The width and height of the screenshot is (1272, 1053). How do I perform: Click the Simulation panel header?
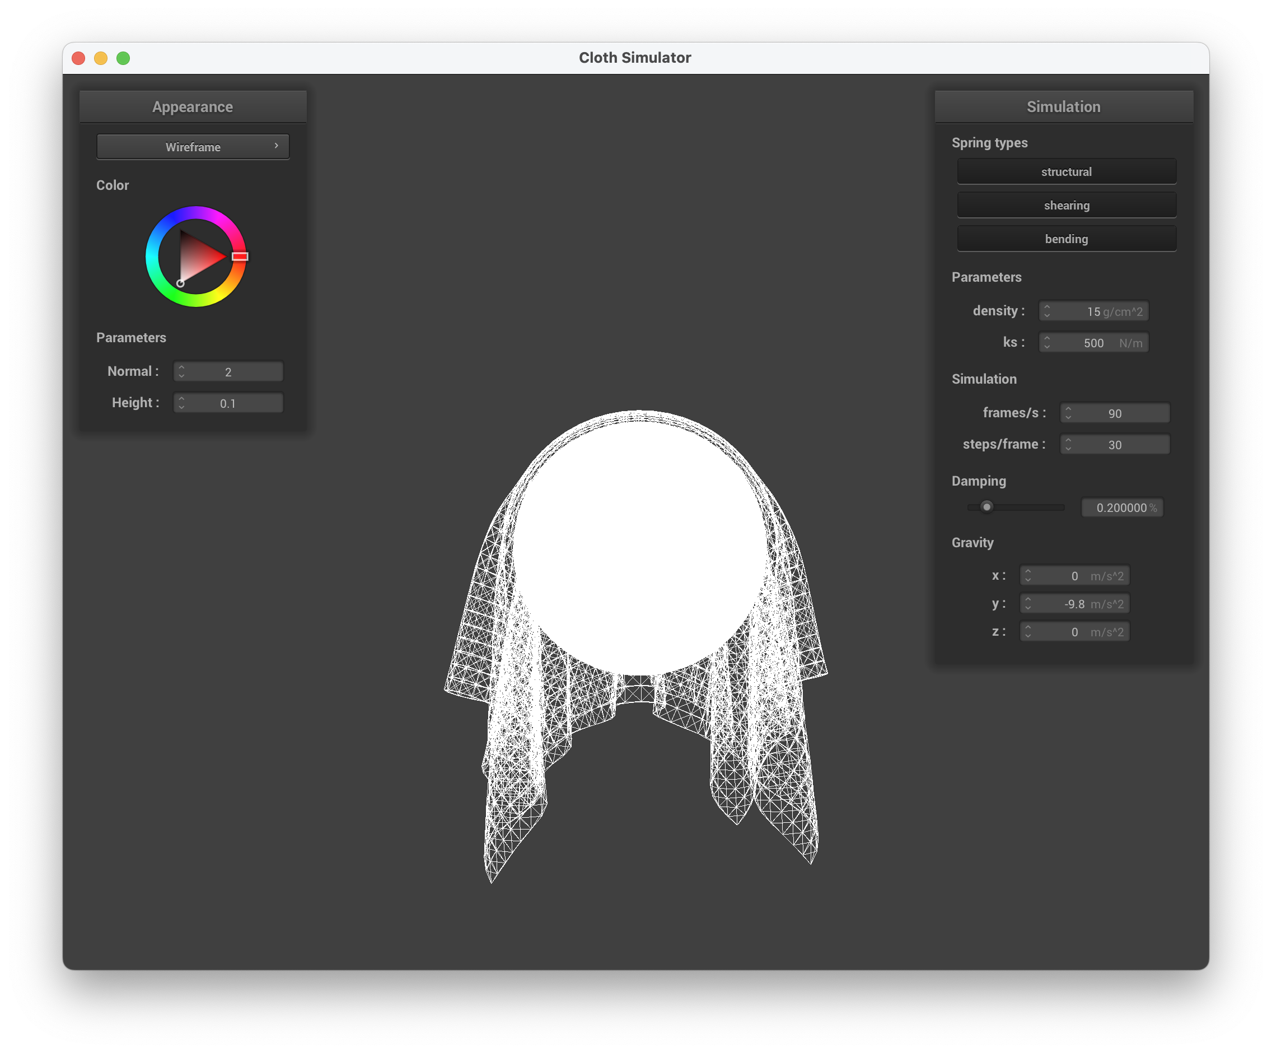click(1063, 106)
